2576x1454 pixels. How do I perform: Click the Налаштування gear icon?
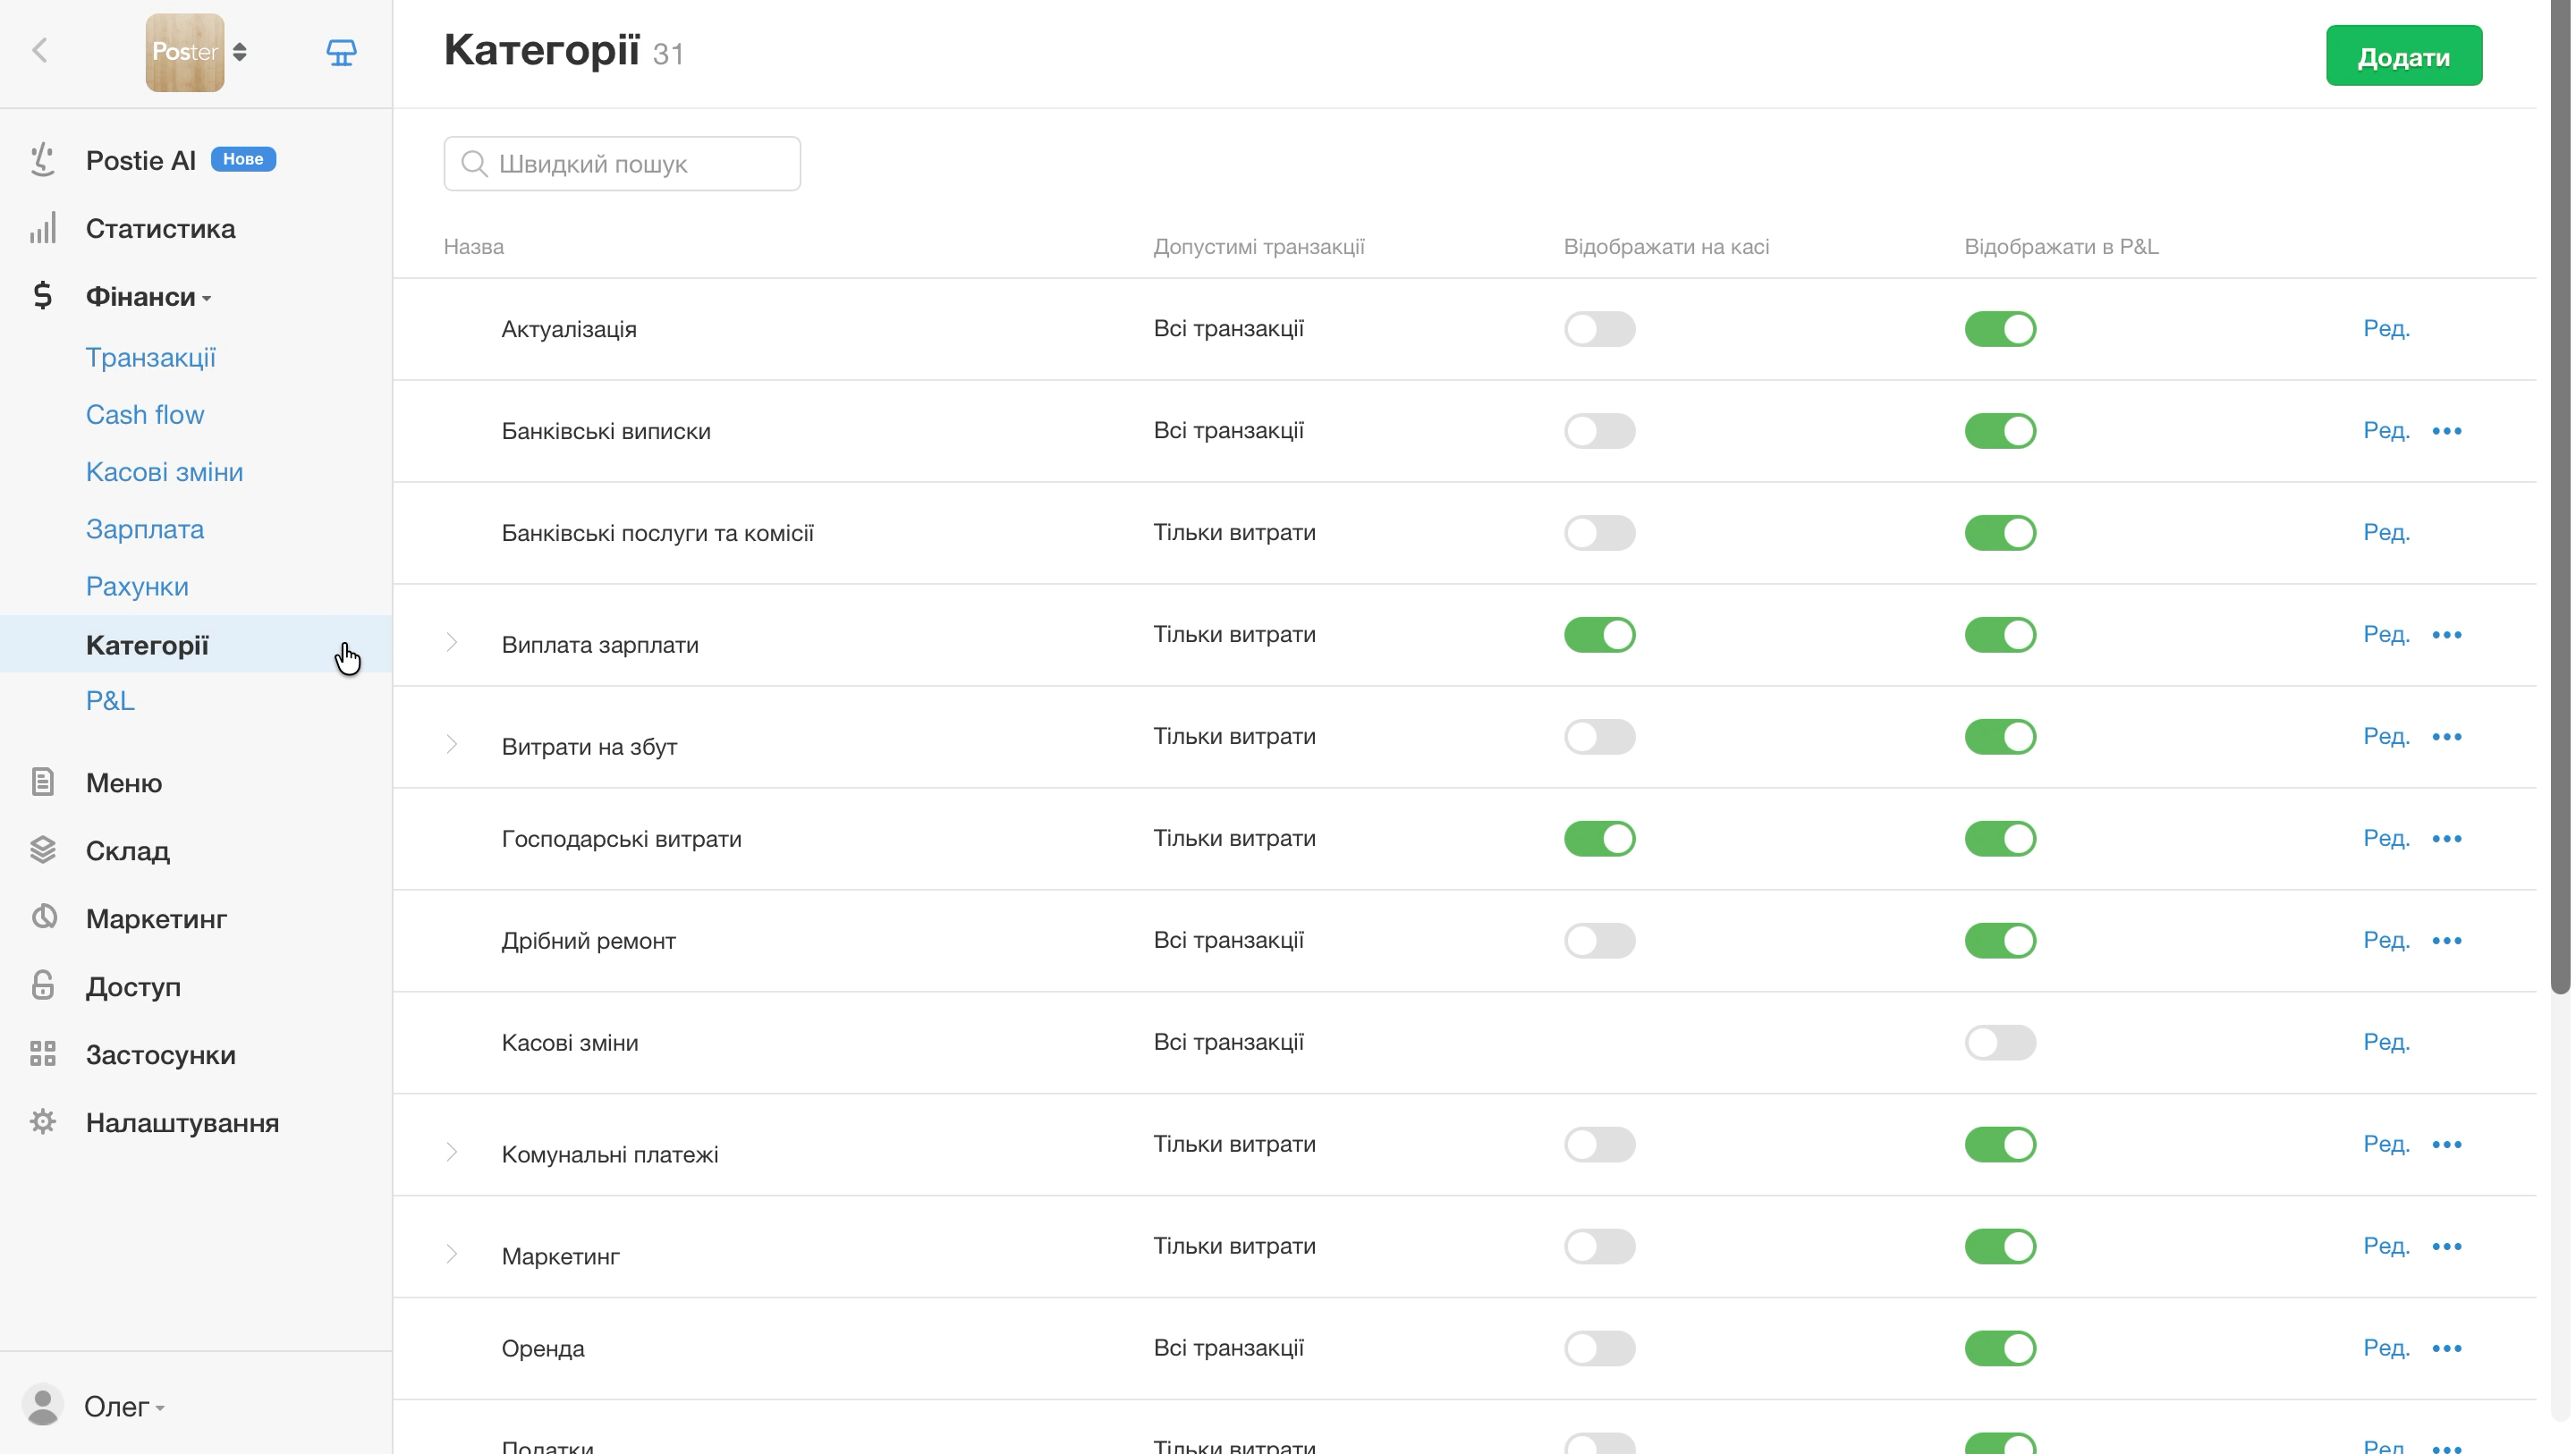[42, 1122]
